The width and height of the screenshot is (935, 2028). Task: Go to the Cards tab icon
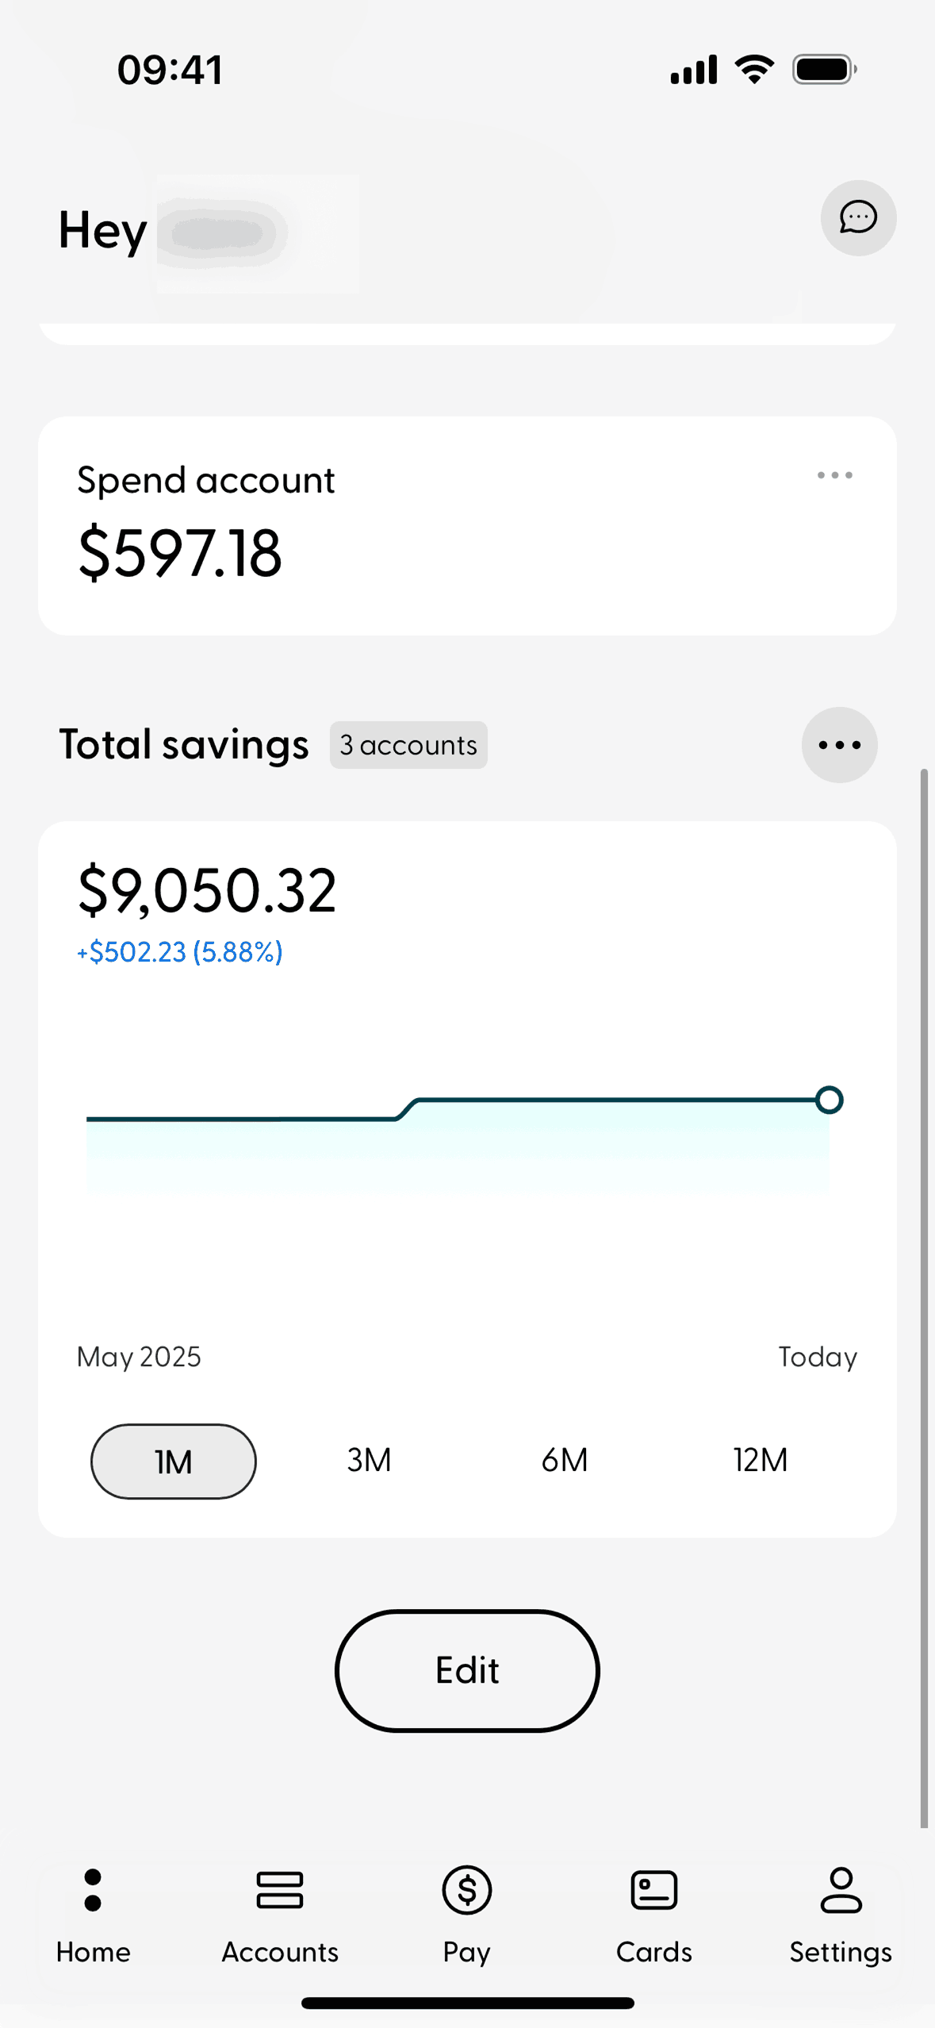click(653, 1890)
